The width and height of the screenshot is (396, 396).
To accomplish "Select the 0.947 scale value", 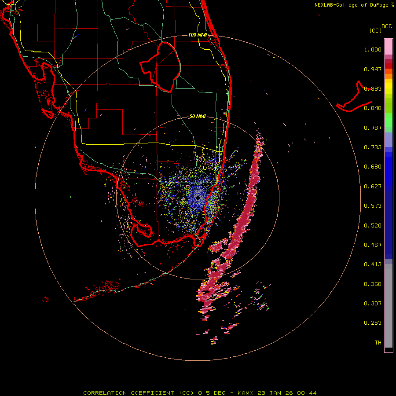I will (373, 69).
